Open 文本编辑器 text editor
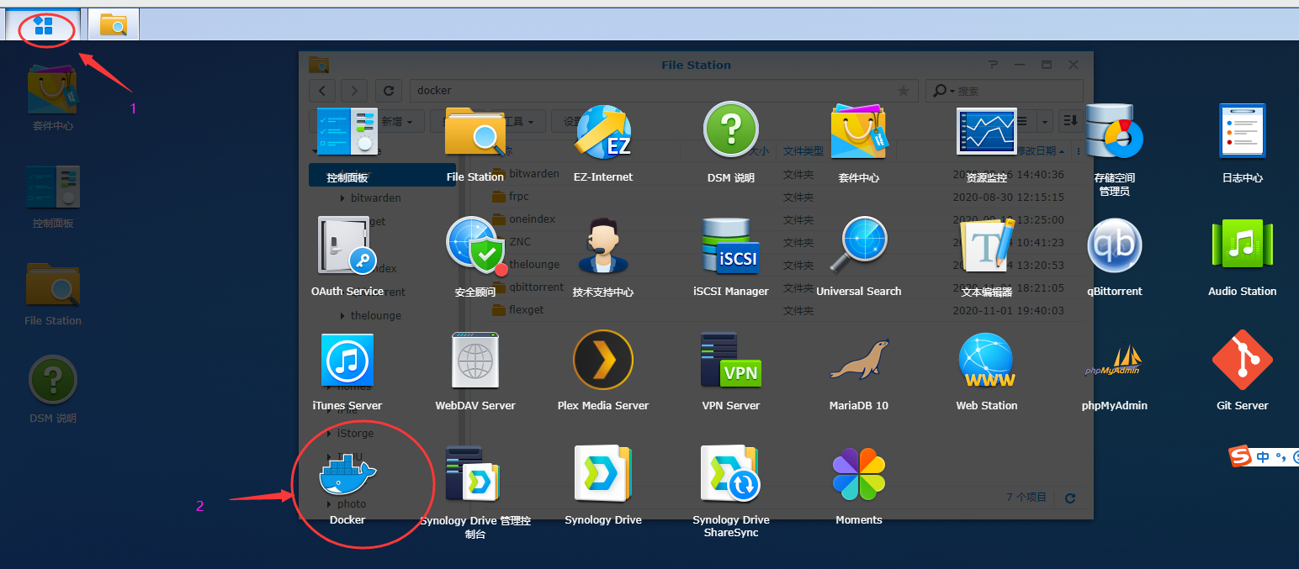This screenshot has height=569, width=1299. coord(987,257)
